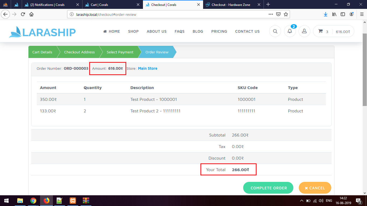Image resolution: width=367 pixels, height=206 pixels.
Task: Click the Cancel button
Action: click(x=315, y=188)
